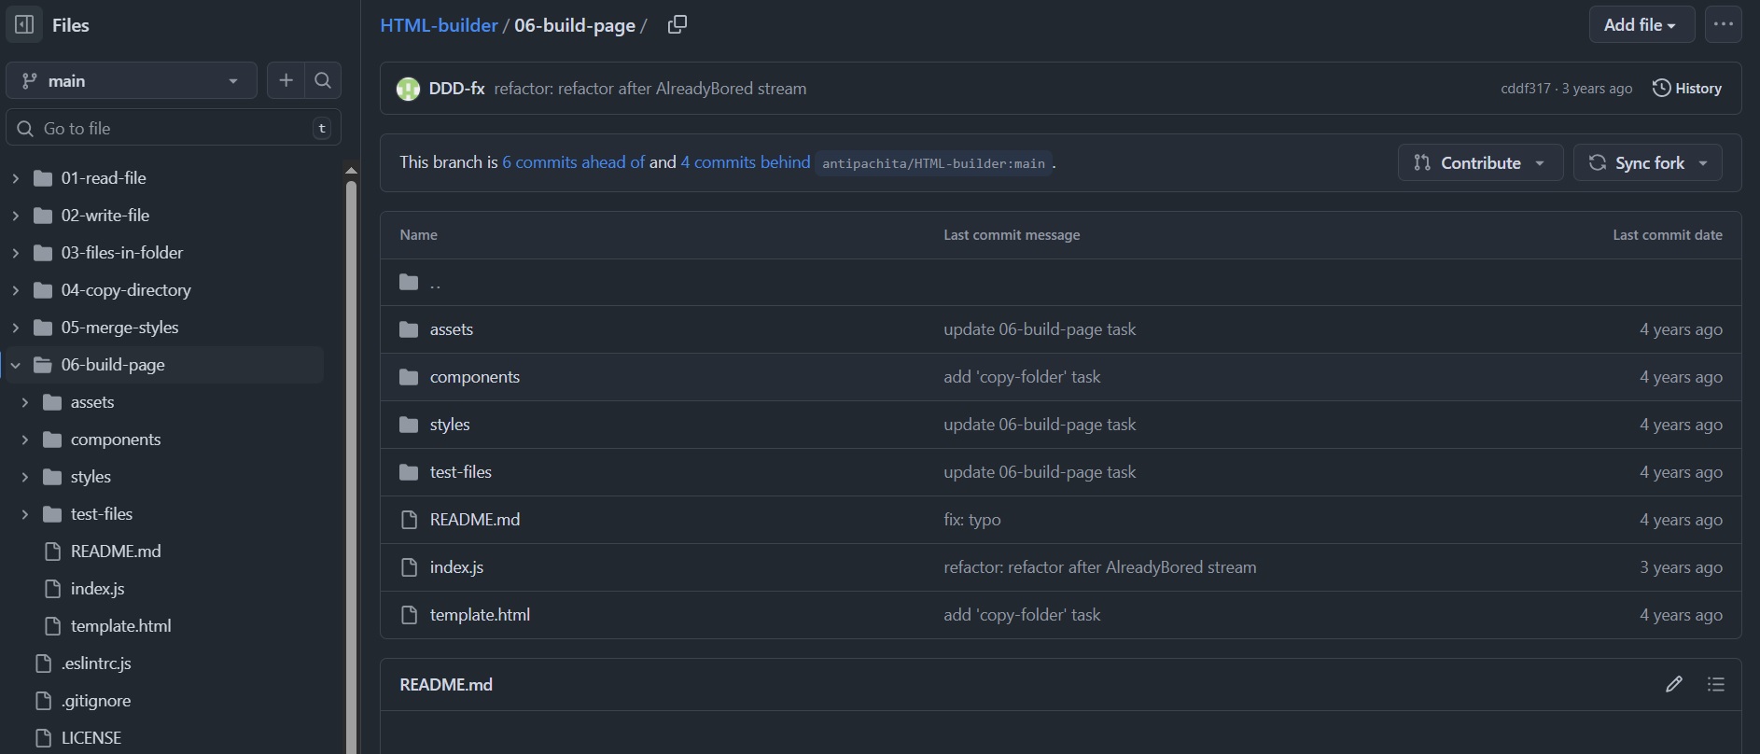Open the README outline list icon
The width and height of the screenshot is (1760, 754).
coord(1716,684)
